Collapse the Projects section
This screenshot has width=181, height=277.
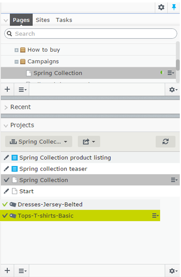click(6, 126)
